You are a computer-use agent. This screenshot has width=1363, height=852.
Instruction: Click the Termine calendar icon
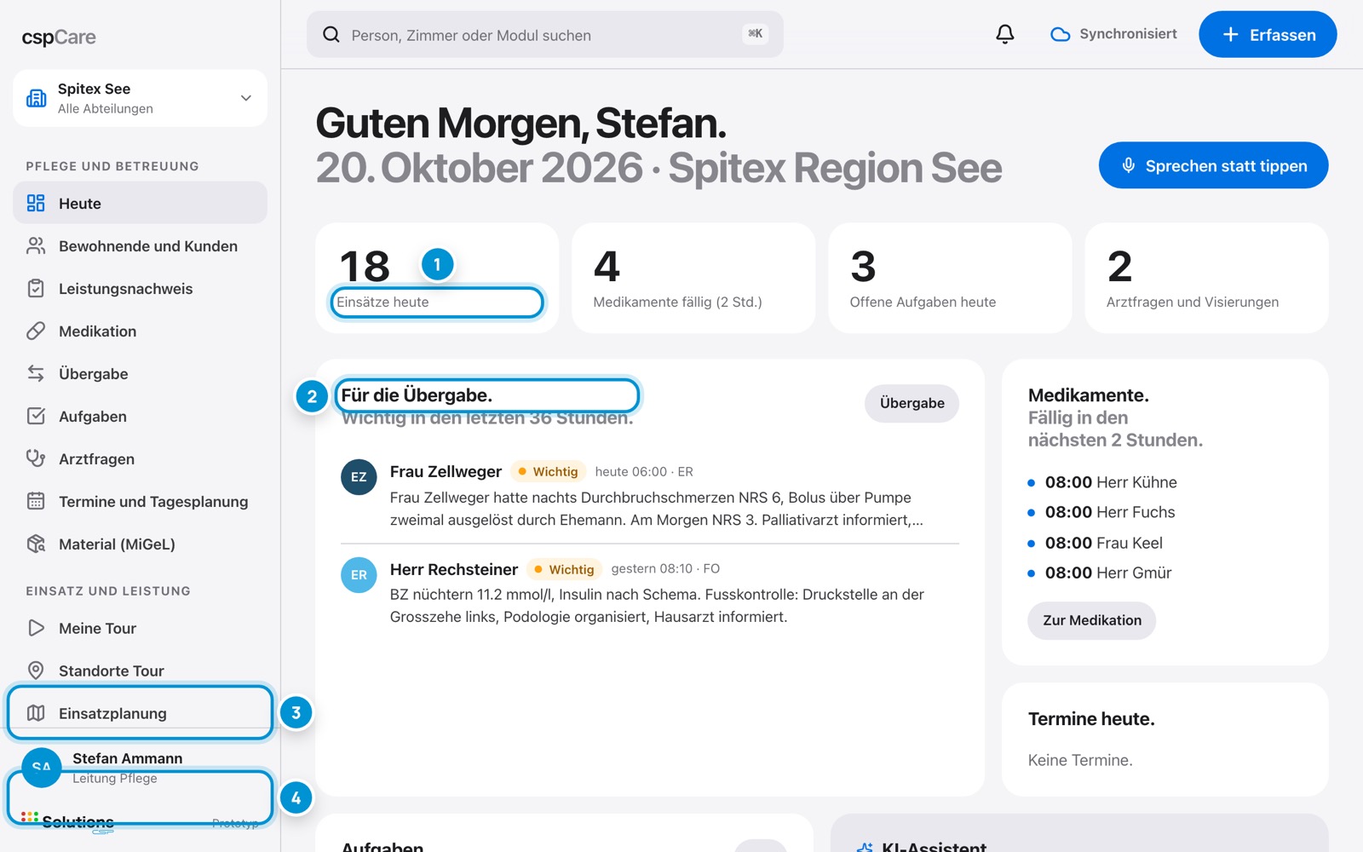(x=36, y=501)
